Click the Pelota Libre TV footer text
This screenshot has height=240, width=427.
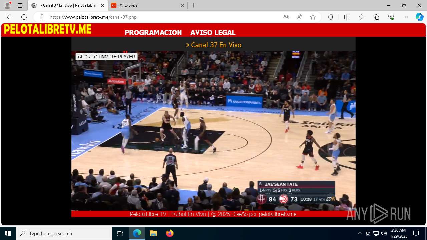click(213, 214)
